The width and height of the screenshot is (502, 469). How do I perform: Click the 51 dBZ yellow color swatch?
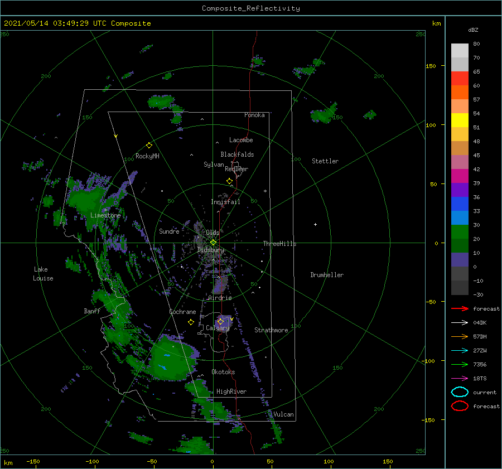[460, 120]
